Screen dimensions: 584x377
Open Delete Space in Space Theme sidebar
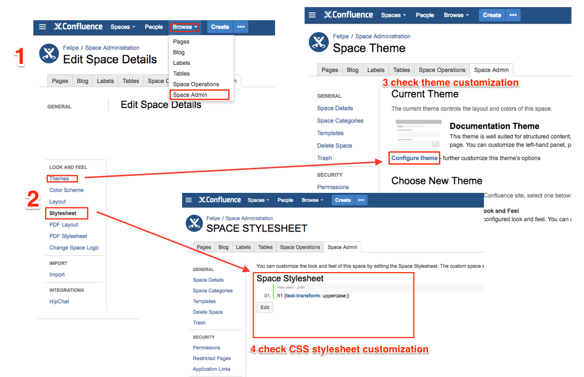[x=335, y=145]
